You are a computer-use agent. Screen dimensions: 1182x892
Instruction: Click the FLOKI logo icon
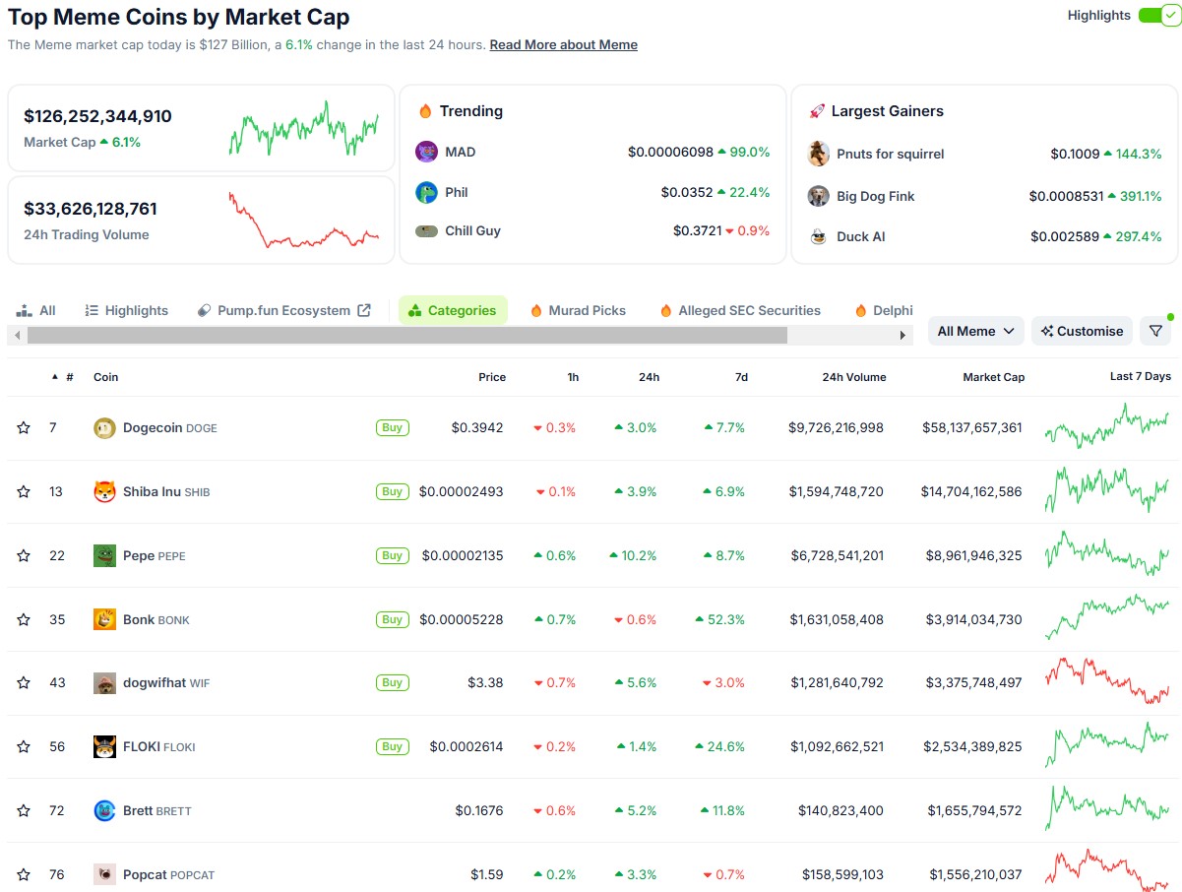click(x=104, y=746)
